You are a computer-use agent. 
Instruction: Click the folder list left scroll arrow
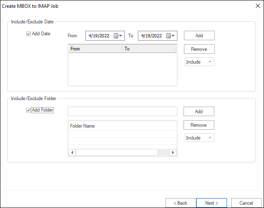tap(72, 153)
